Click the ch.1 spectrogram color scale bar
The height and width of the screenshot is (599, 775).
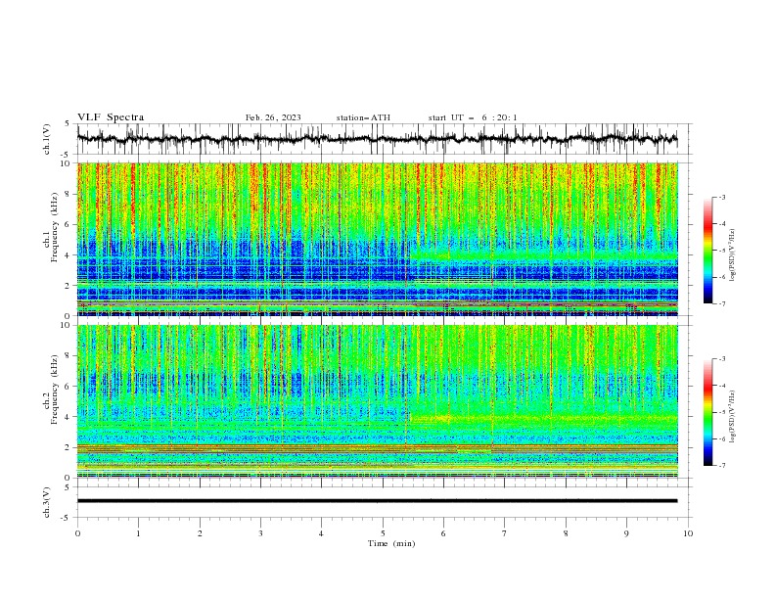tap(707, 251)
